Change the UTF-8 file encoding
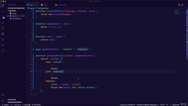 [x=162, y=105]
